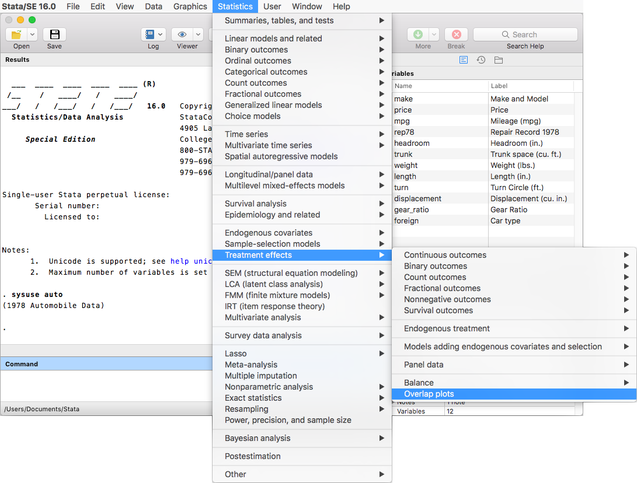637x483 pixels.
Task: Click the Search help field
Action: click(525, 34)
